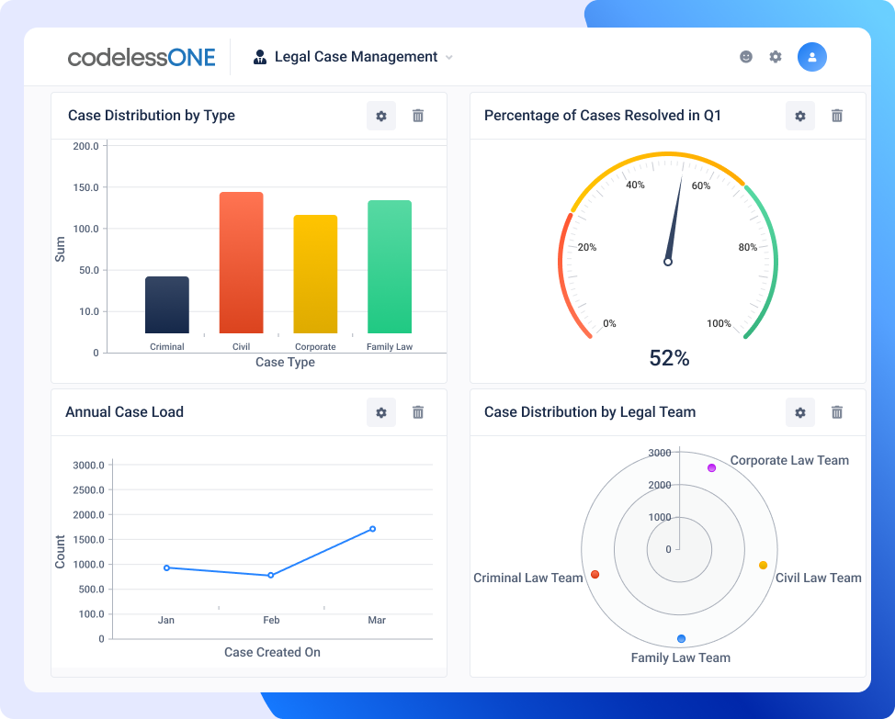Delete the Percentage of Cases Resolved gauge
The height and width of the screenshot is (719, 895).
(836, 116)
